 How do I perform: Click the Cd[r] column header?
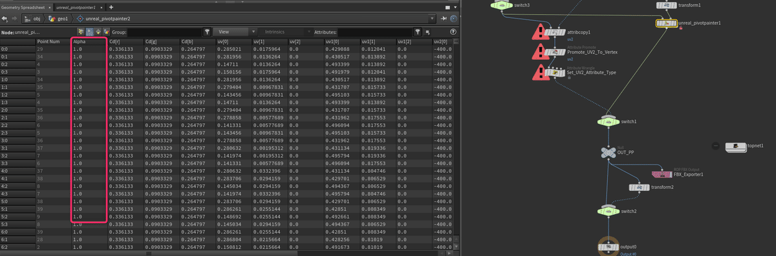(x=125, y=41)
